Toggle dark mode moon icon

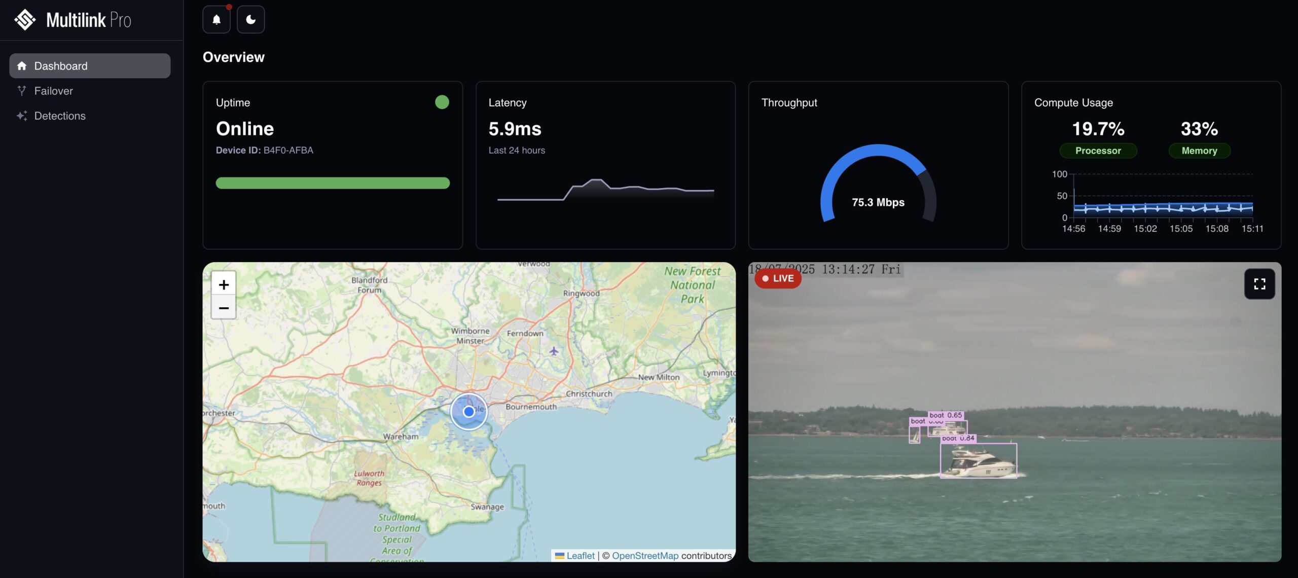click(x=250, y=20)
